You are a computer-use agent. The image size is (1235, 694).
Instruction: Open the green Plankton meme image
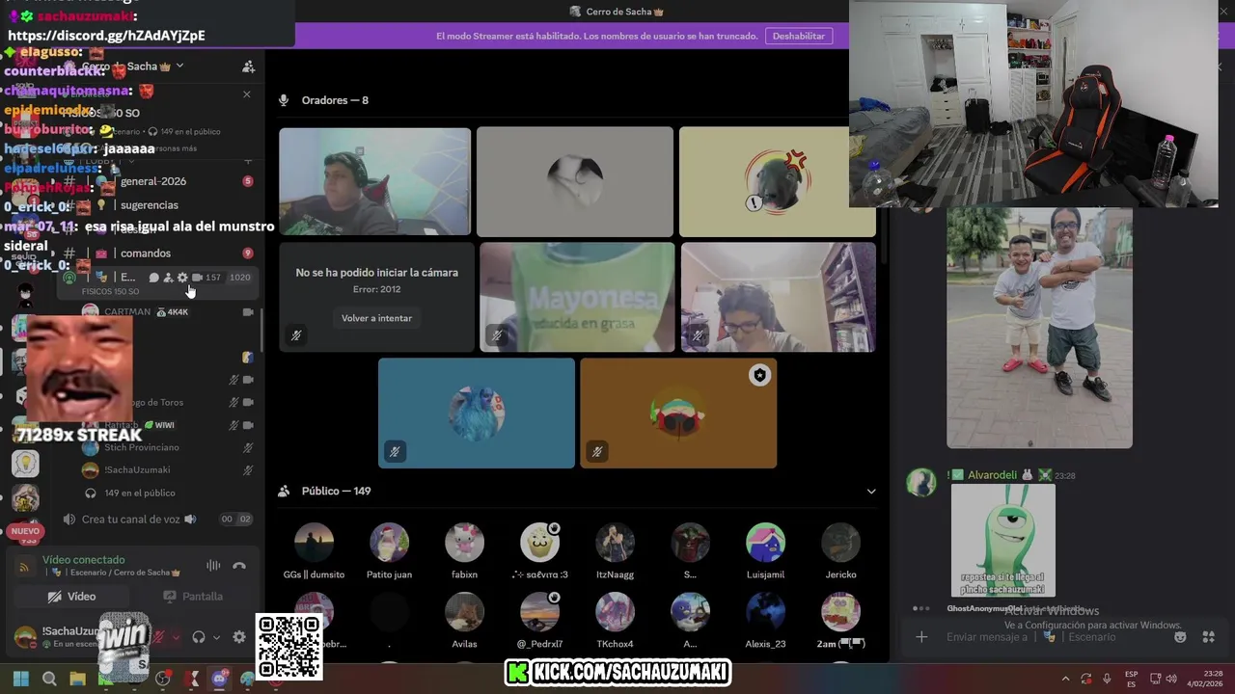[x=1002, y=541]
